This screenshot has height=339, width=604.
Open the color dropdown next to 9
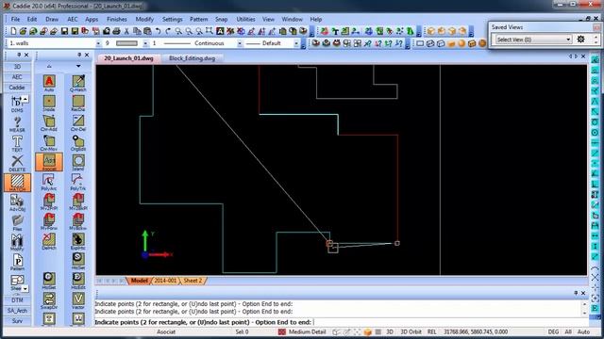[145, 43]
